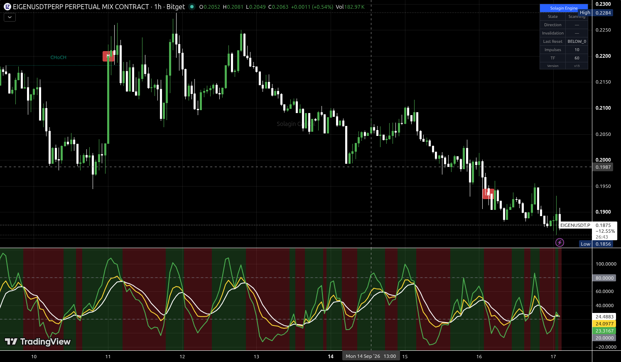Collapse the chart legend with the chevron button
The height and width of the screenshot is (362, 621).
10,17
